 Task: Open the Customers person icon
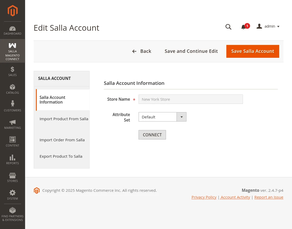(13, 104)
